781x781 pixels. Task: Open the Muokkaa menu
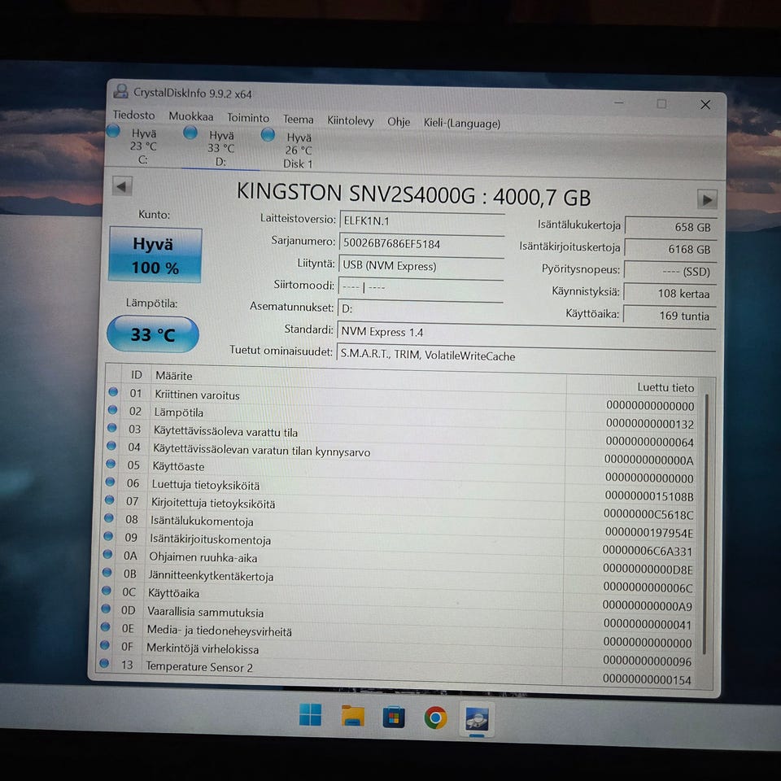(190, 116)
